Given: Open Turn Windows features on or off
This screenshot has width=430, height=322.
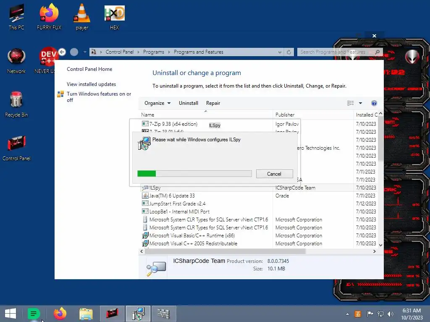Looking at the screenshot, I should tap(99, 97).
